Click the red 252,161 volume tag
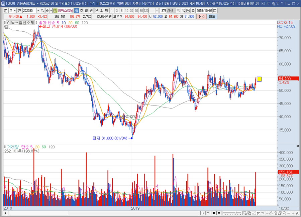The image size is (301, 217). pyautogui.click(x=288, y=172)
